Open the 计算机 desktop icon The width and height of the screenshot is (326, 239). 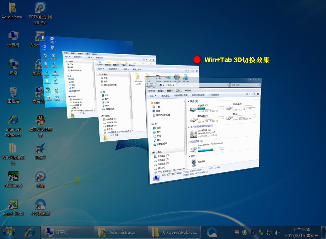click(x=13, y=39)
